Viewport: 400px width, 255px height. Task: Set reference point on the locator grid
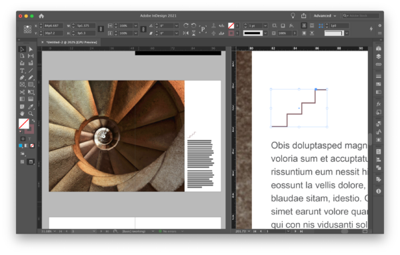click(x=27, y=29)
